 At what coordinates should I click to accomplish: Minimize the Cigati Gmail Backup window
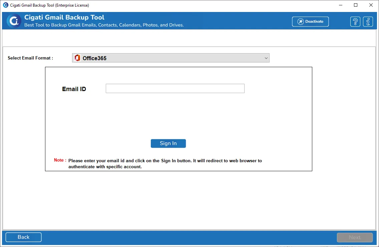(341, 5)
